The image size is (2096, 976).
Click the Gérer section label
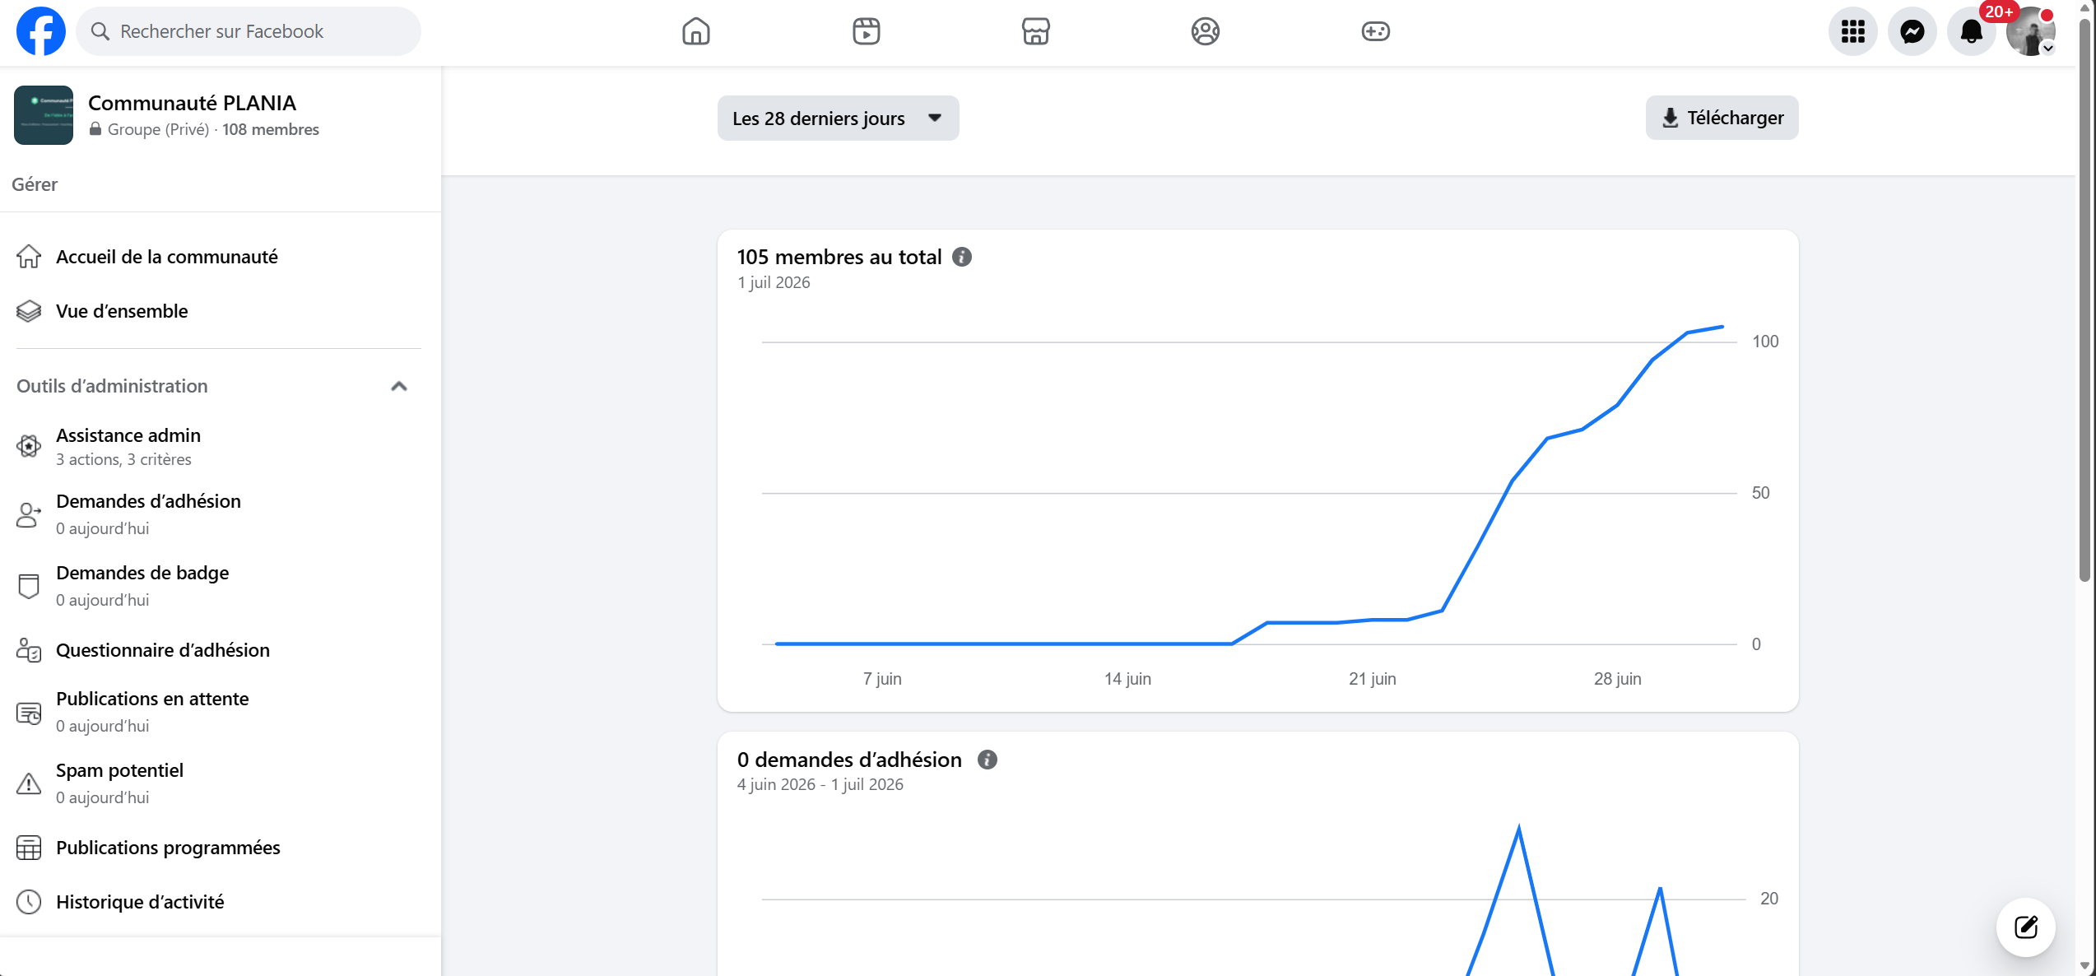(x=35, y=184)
